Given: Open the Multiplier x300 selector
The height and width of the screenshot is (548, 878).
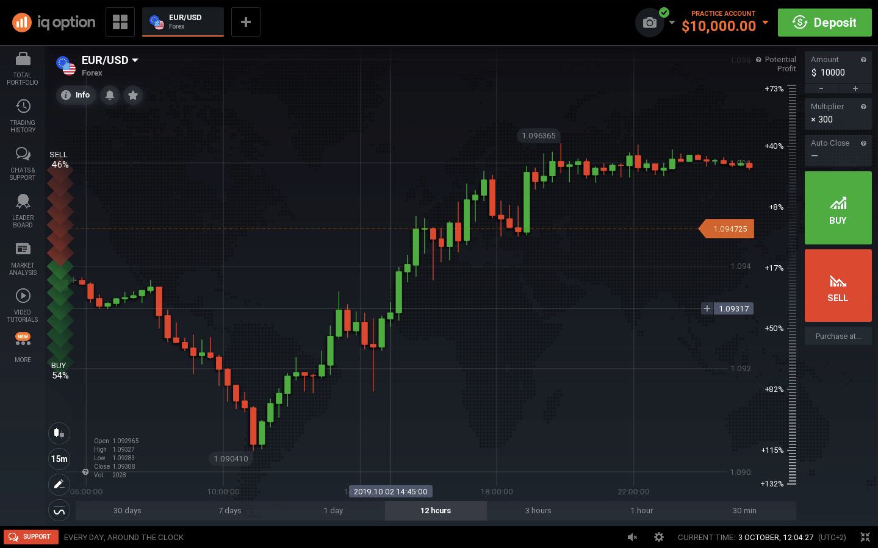Looking at the screenshot, I should [x=838, y=114].
